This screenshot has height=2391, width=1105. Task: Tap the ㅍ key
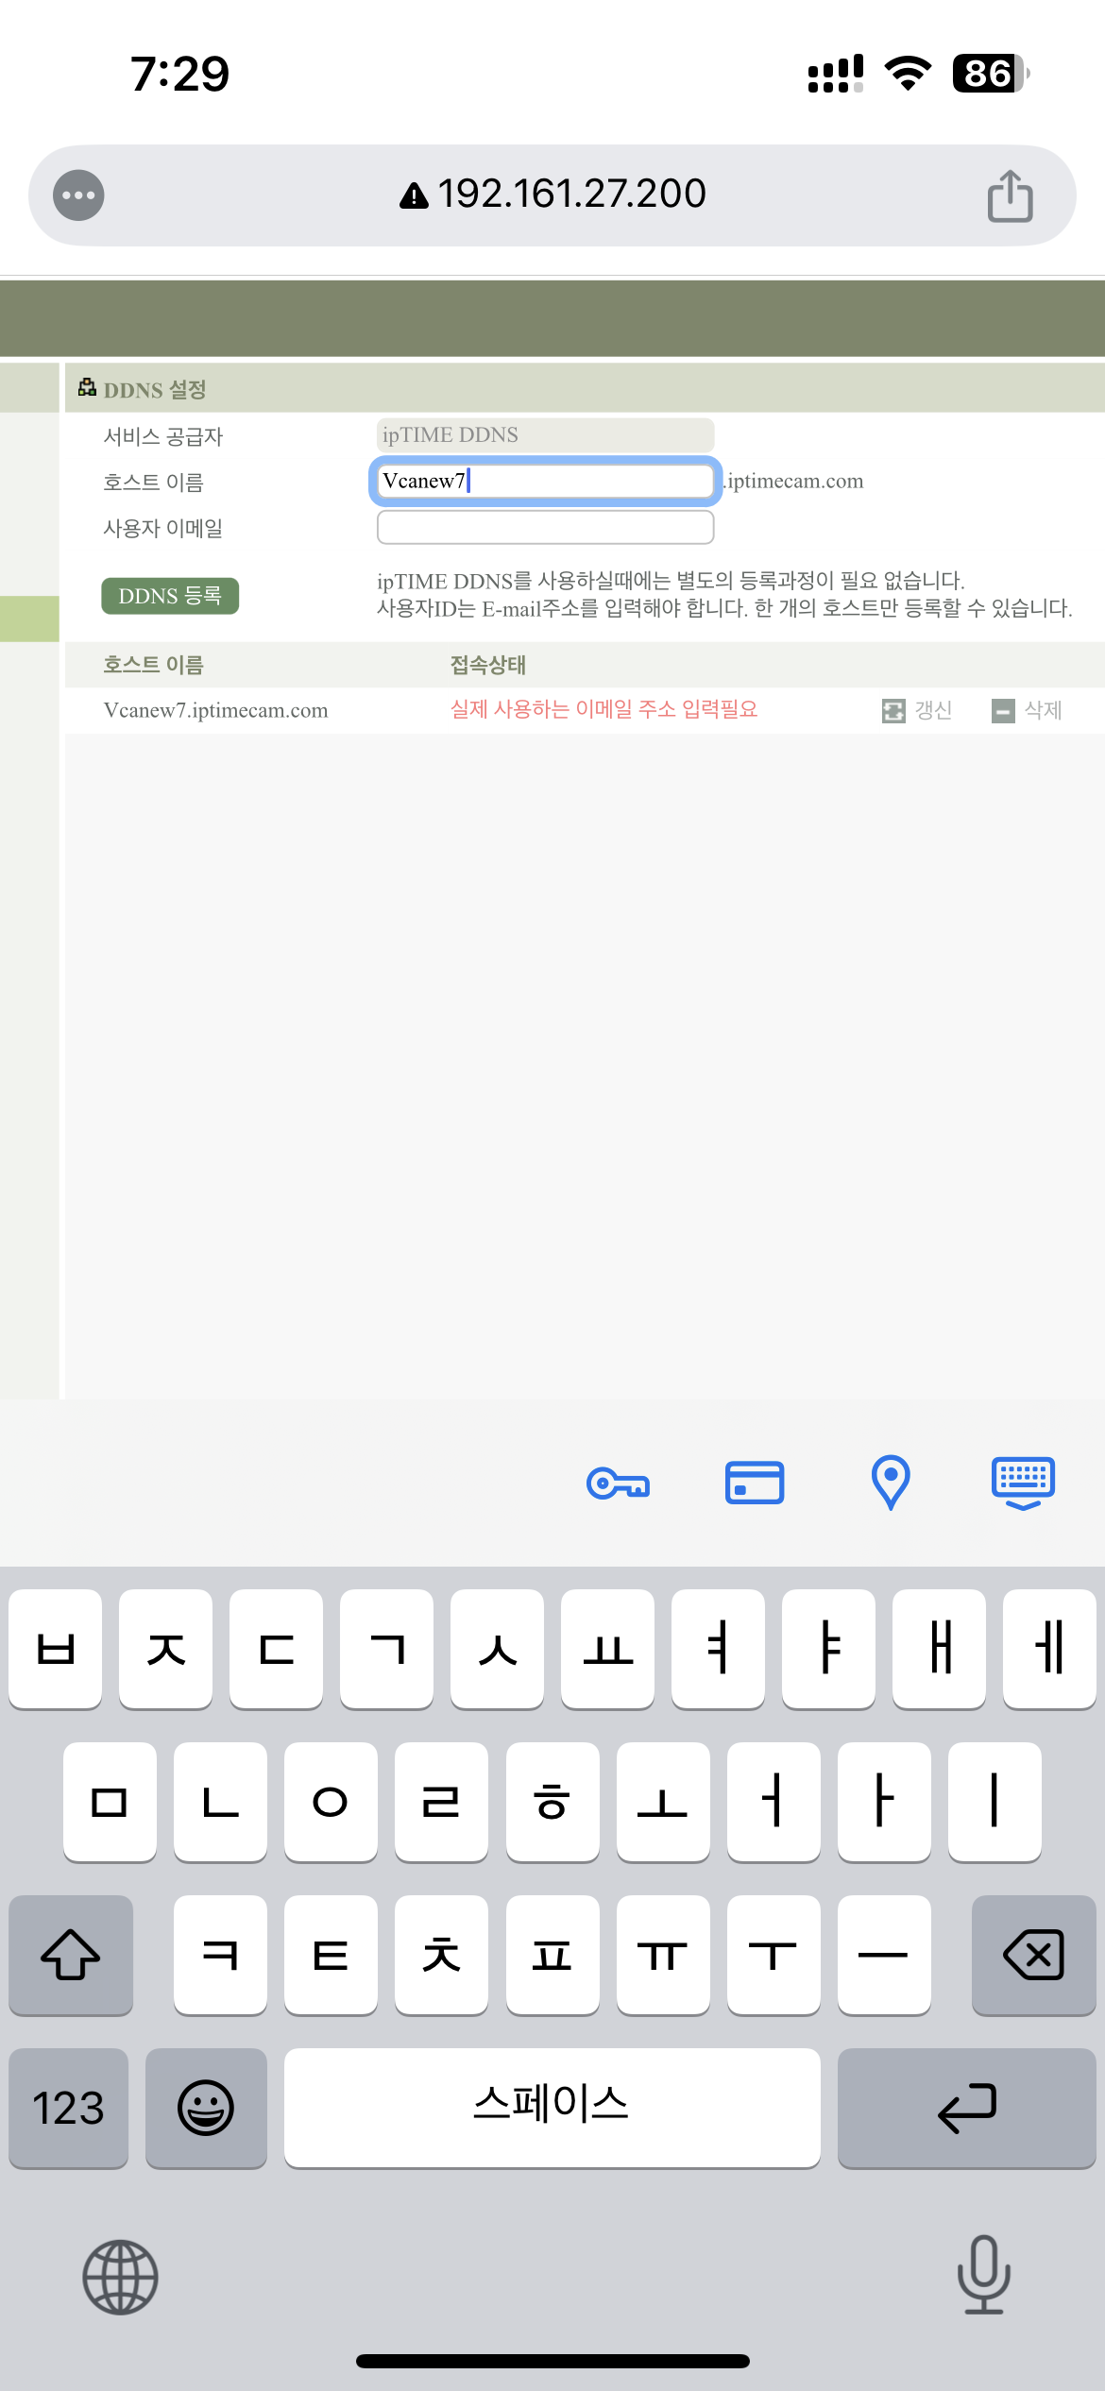tap(552, 1955)
